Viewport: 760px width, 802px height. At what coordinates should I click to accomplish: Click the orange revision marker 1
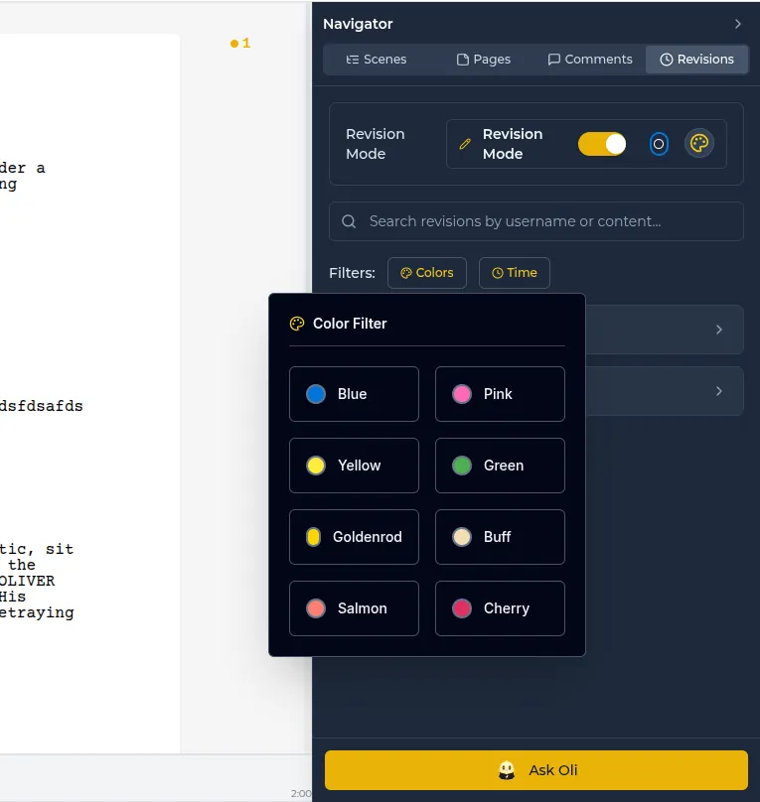(x=240, y=44)
